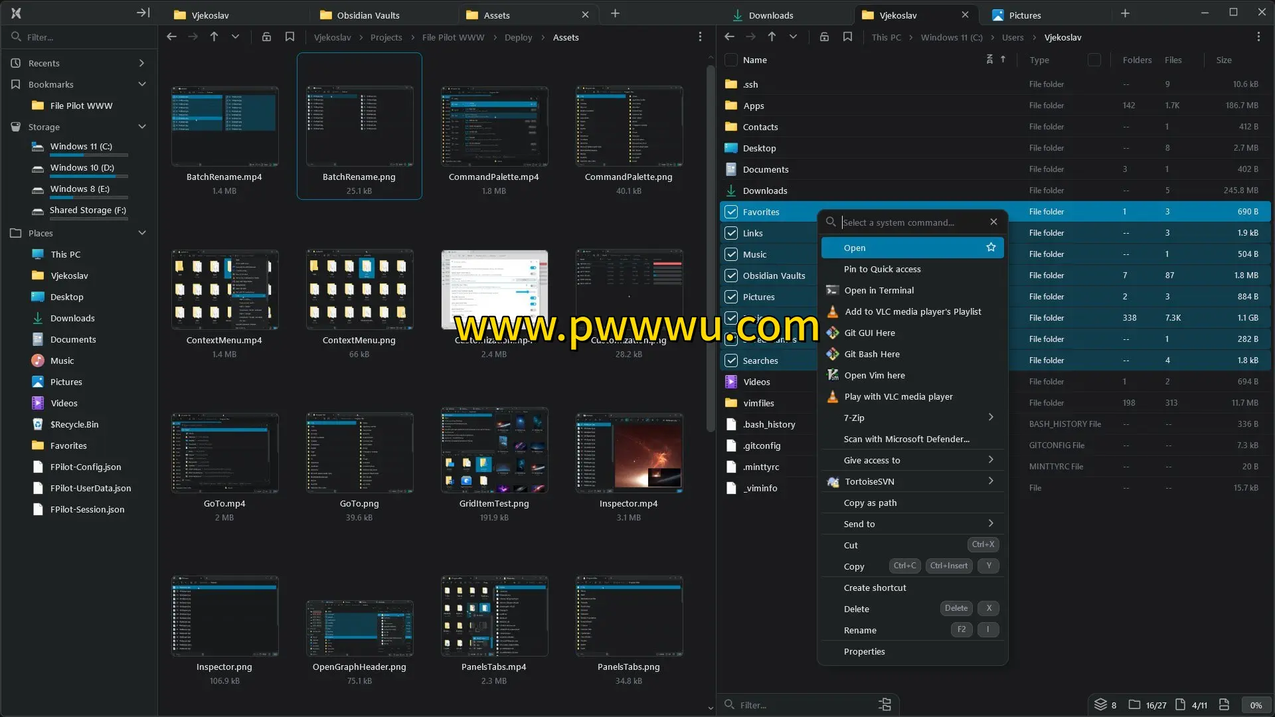The height and width of the screenshot is (717, 1275).
Task: Open the GridItemTest.png thumbnail
Action: pyautogui.click(x=494, y=453)
